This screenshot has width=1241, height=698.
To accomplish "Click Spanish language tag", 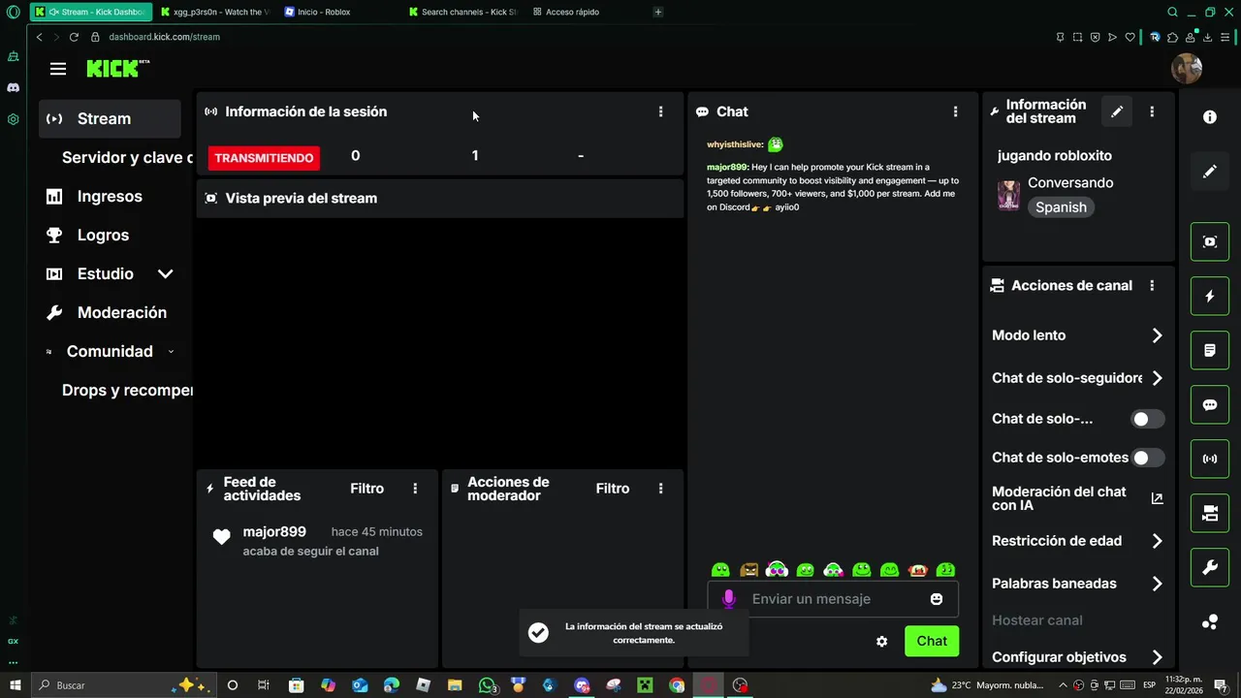I will click(x=1061, y=207).
